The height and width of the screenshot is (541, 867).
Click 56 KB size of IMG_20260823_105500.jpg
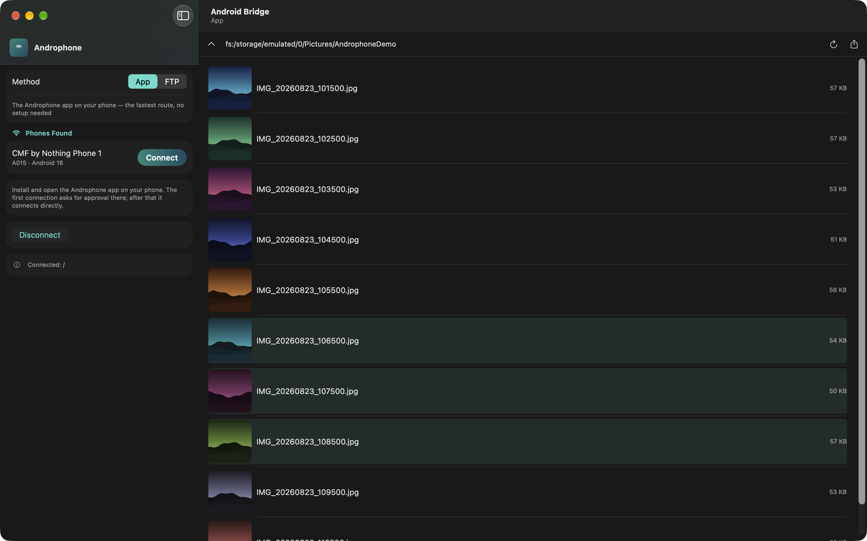[837, 290]
